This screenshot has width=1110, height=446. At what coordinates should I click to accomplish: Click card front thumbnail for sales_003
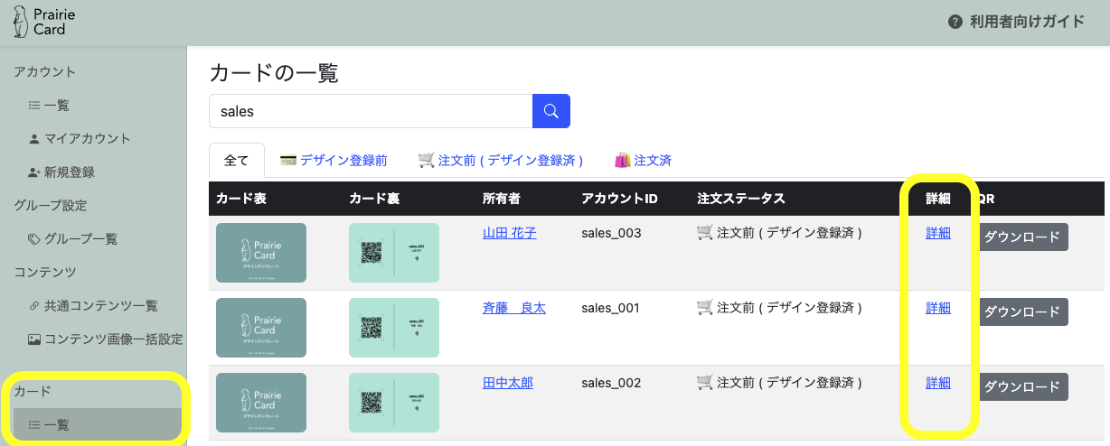(261, 253)
